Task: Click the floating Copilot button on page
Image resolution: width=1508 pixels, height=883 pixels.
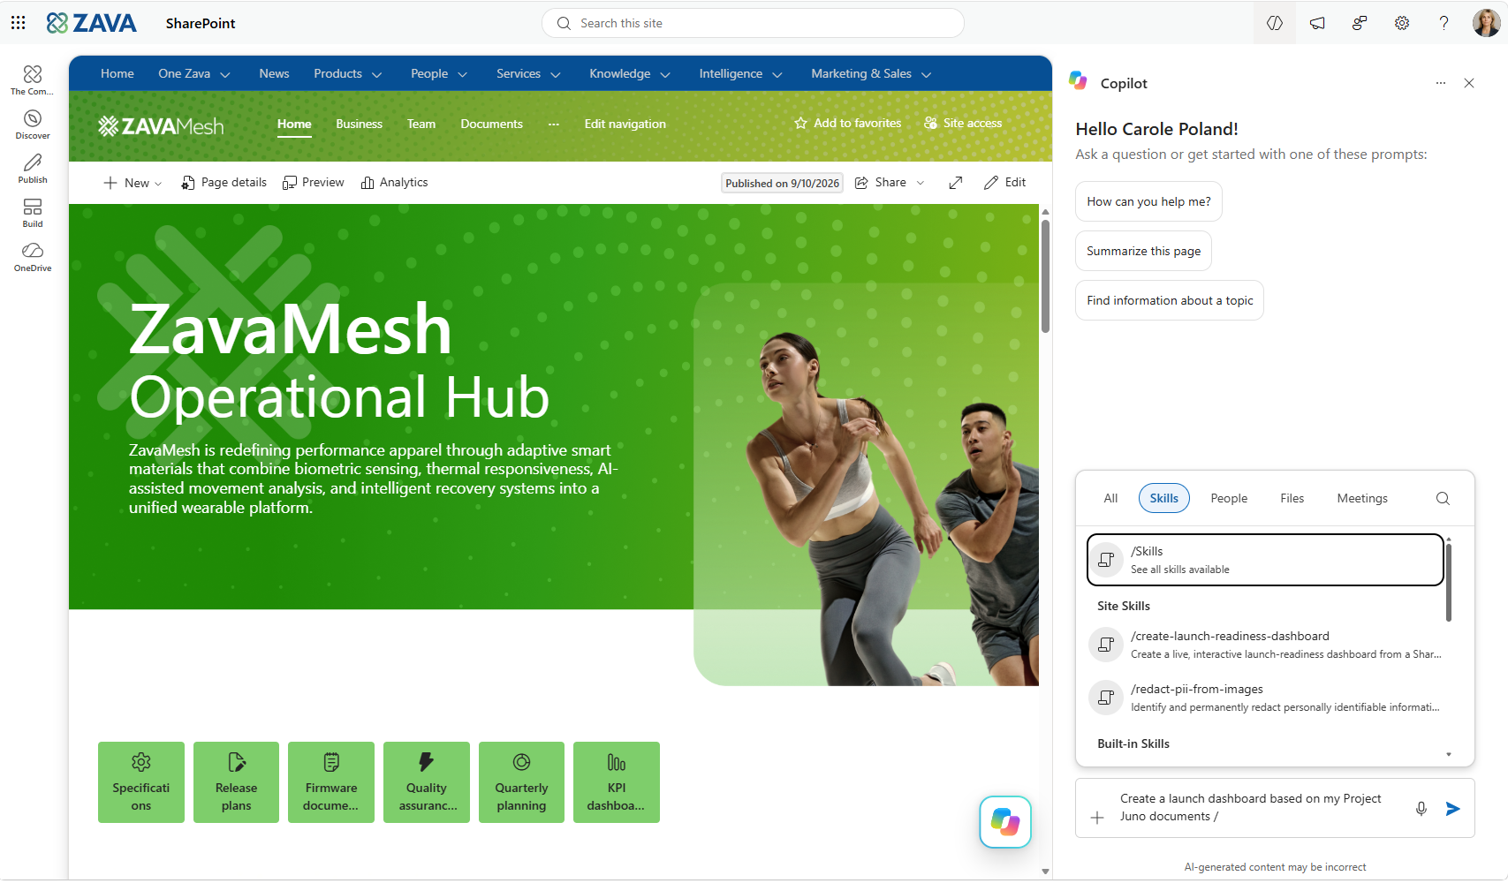Action: click(x=1005, y=822)
